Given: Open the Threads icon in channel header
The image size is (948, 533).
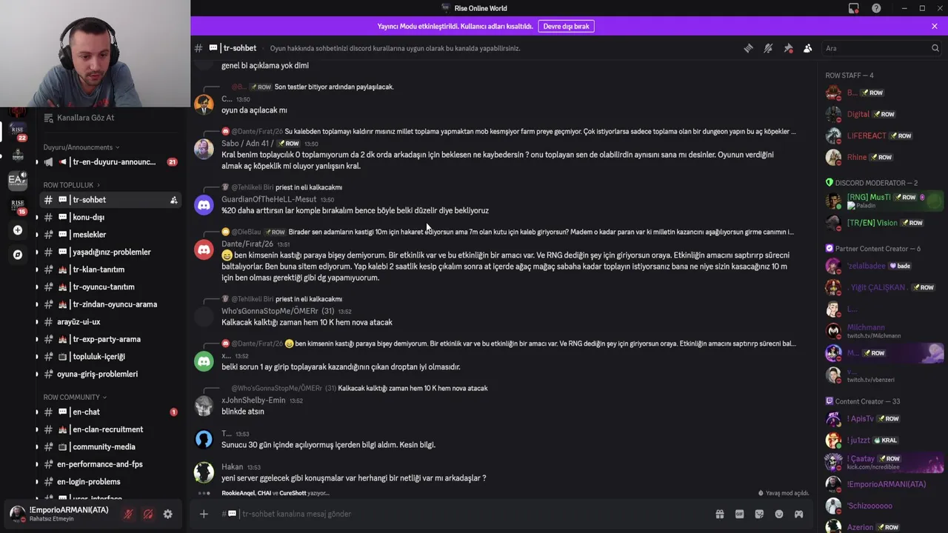Looking at the screenshot, I should (748, 48).
